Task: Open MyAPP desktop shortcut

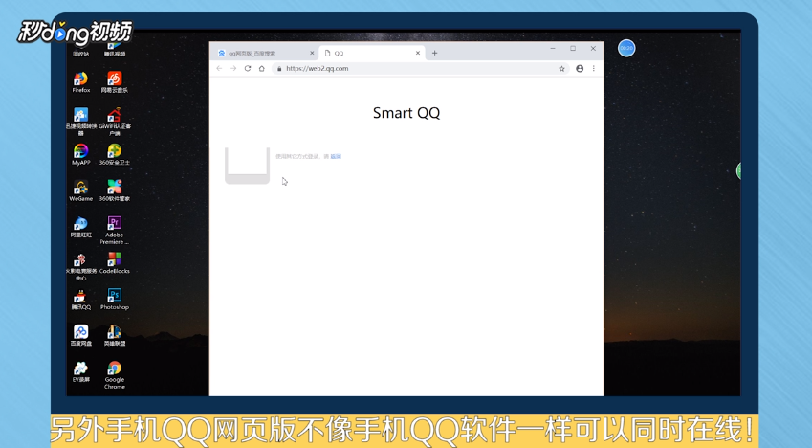Action: click(x=80, y=154)
